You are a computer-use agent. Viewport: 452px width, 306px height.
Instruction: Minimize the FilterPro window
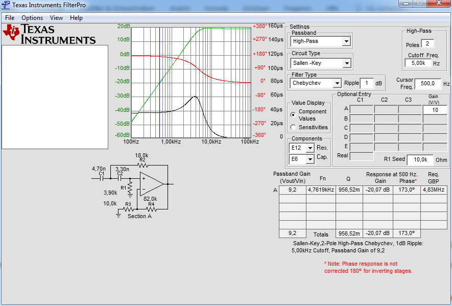pos(406,4)
